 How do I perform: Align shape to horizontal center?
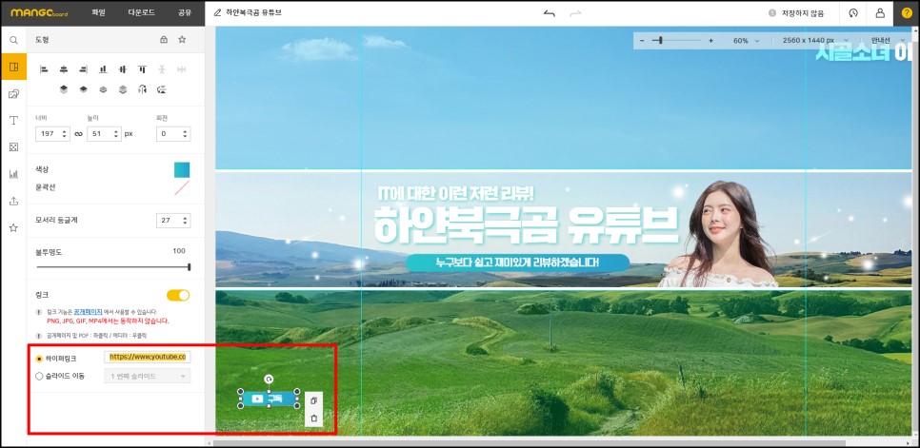pos(64,69)
